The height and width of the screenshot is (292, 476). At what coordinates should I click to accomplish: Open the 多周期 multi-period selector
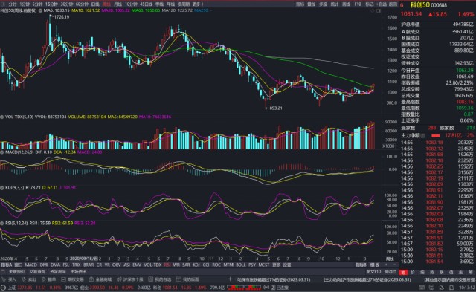point(184,4)
